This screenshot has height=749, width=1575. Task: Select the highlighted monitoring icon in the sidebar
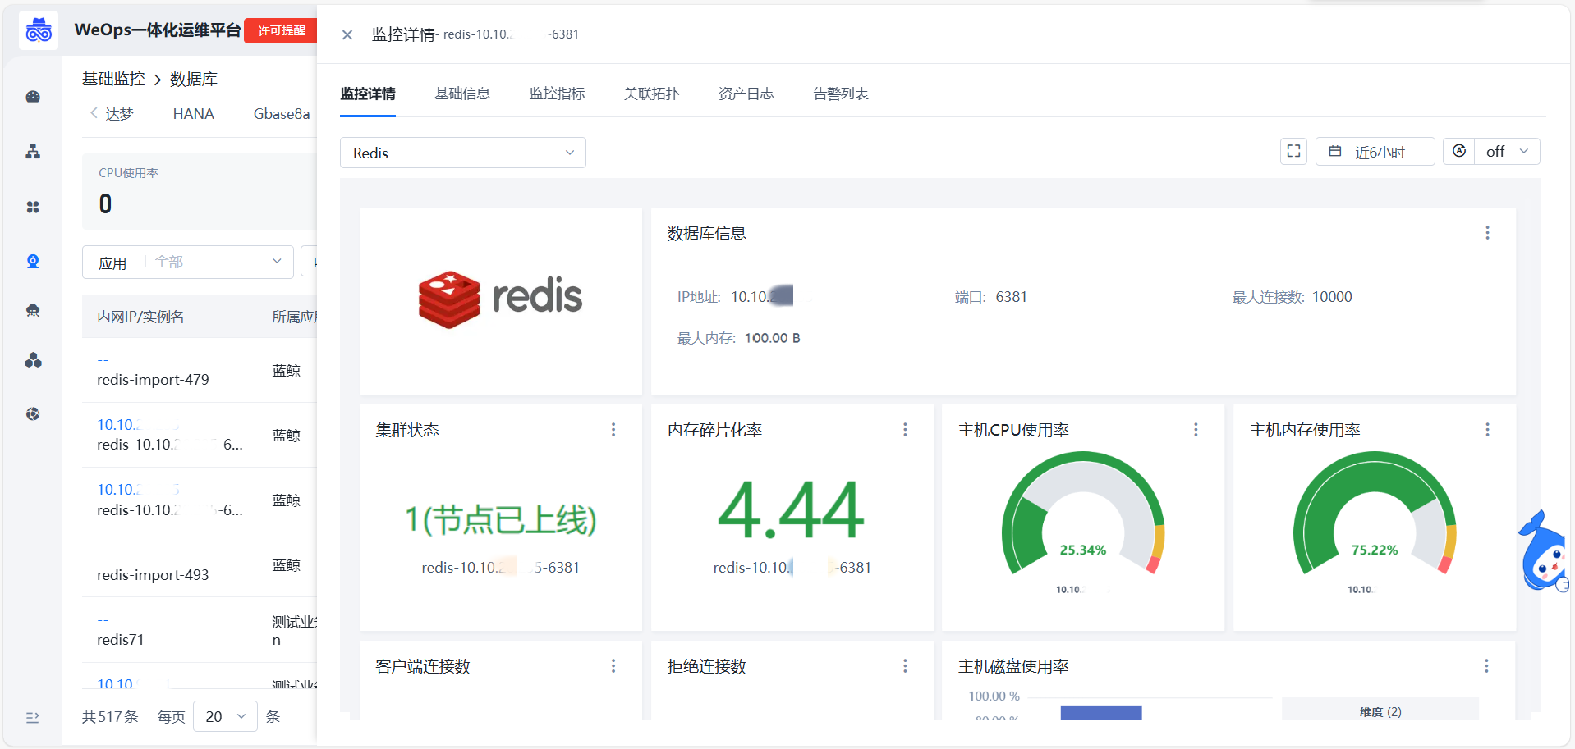[33, 262]
